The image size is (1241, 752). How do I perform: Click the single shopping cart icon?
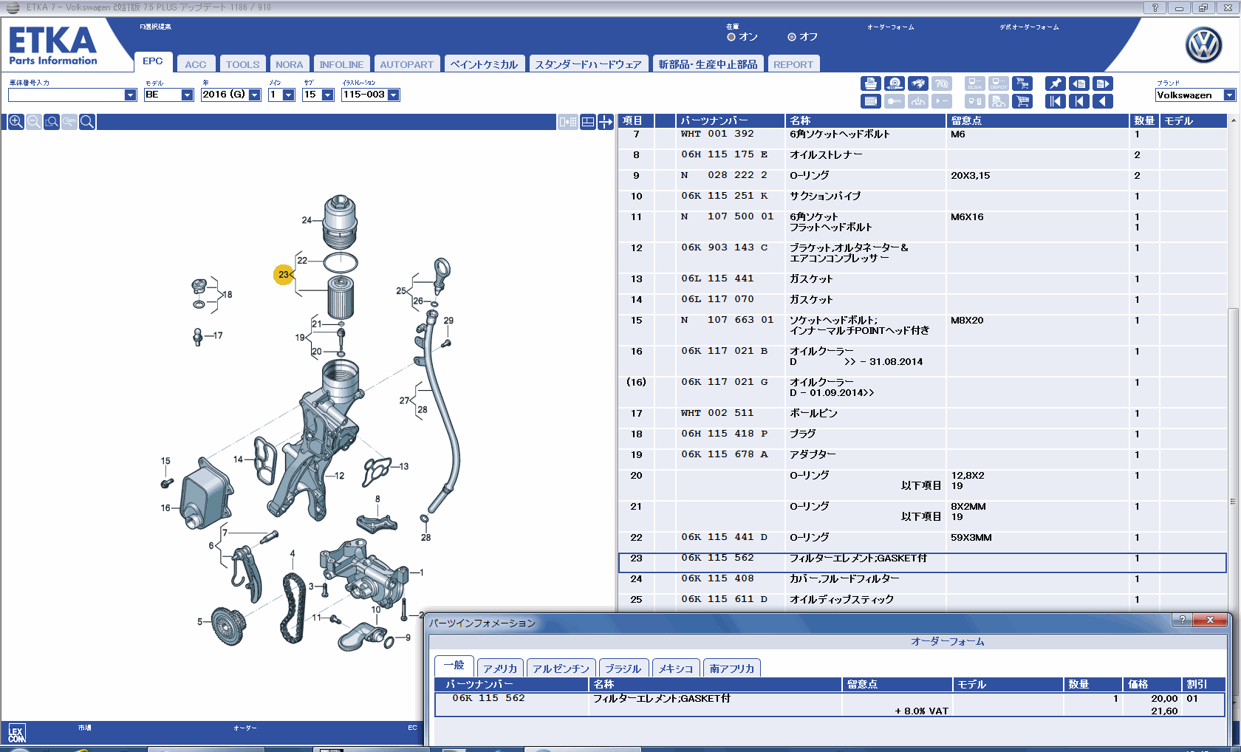(1022, 101)
